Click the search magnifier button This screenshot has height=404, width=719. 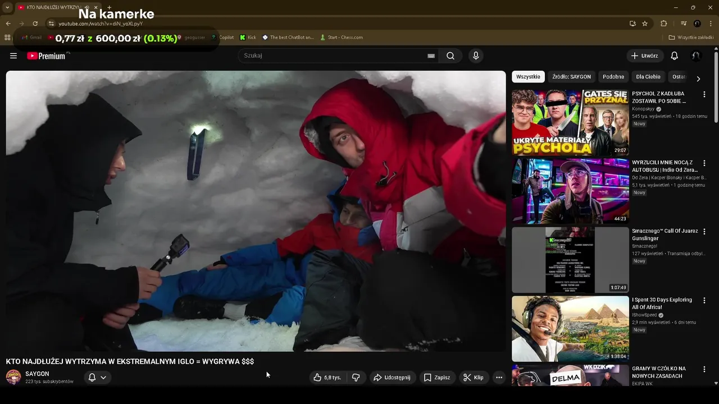click(450, 56)
